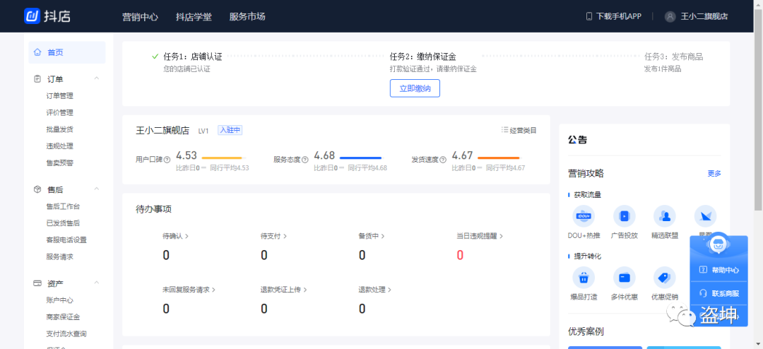Click the 任务3：发布商品 step text

673,57
